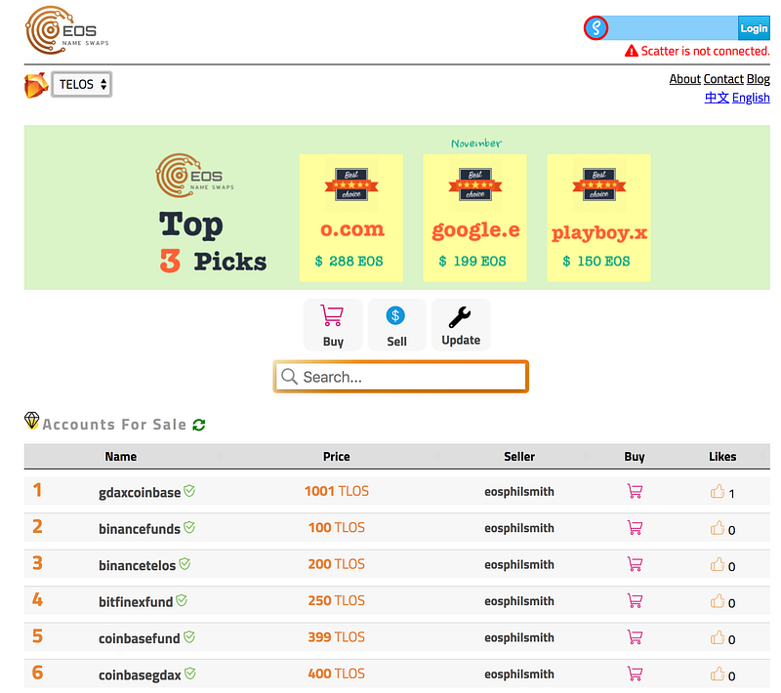Sort table by Price column
The height and width of the screenshot is (693, 781).
tap(336, 457)
